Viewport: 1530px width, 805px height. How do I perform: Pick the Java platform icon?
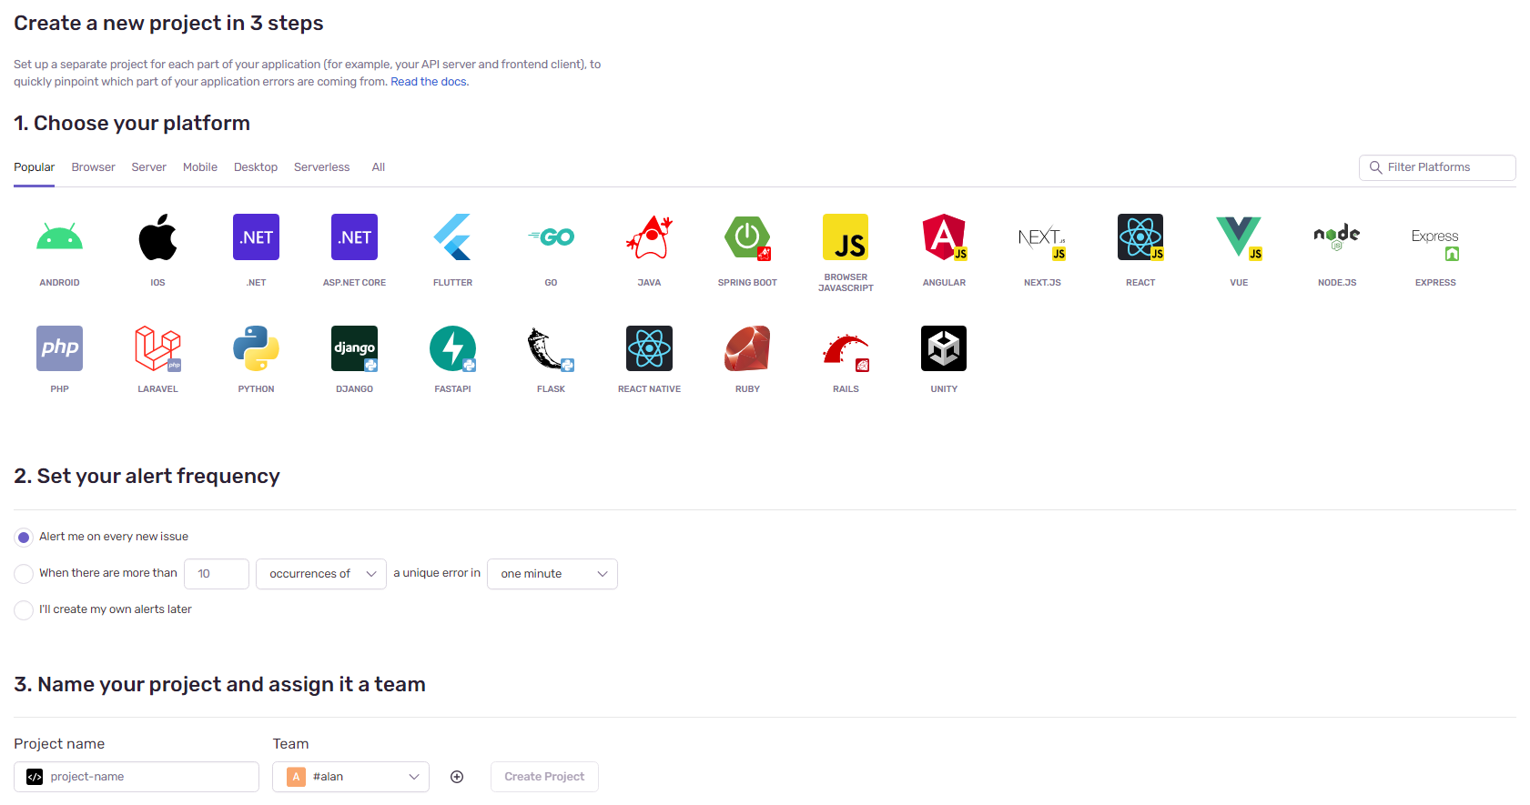[x=649, y=237]
